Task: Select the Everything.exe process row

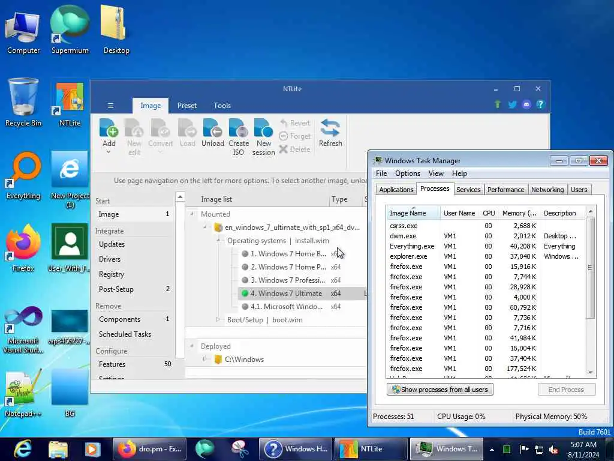Action: [x=486, y=246]
